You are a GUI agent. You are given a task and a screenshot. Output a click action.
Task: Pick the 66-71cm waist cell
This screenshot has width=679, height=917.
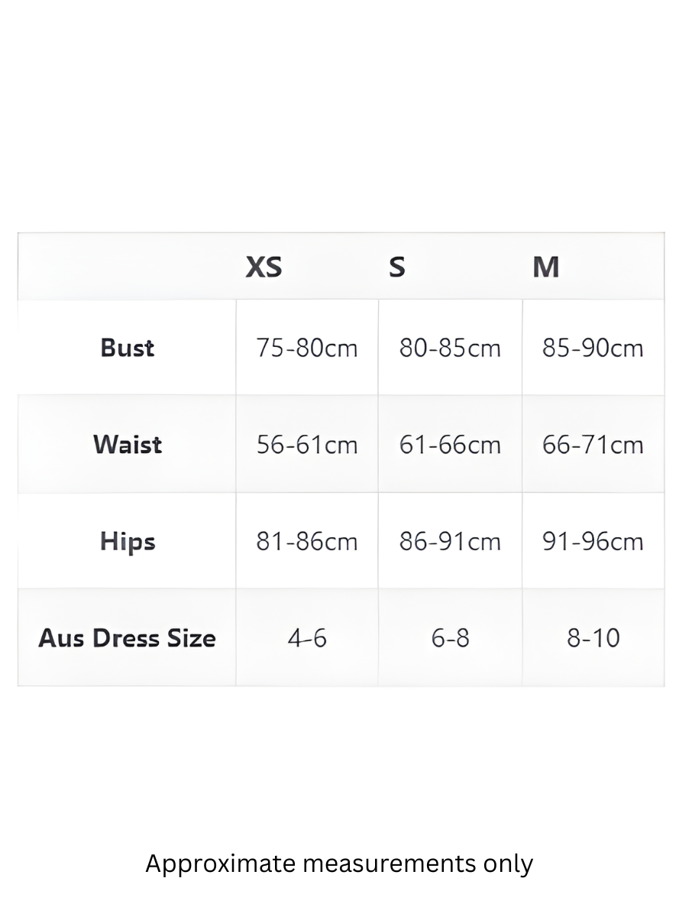(593, 444)
